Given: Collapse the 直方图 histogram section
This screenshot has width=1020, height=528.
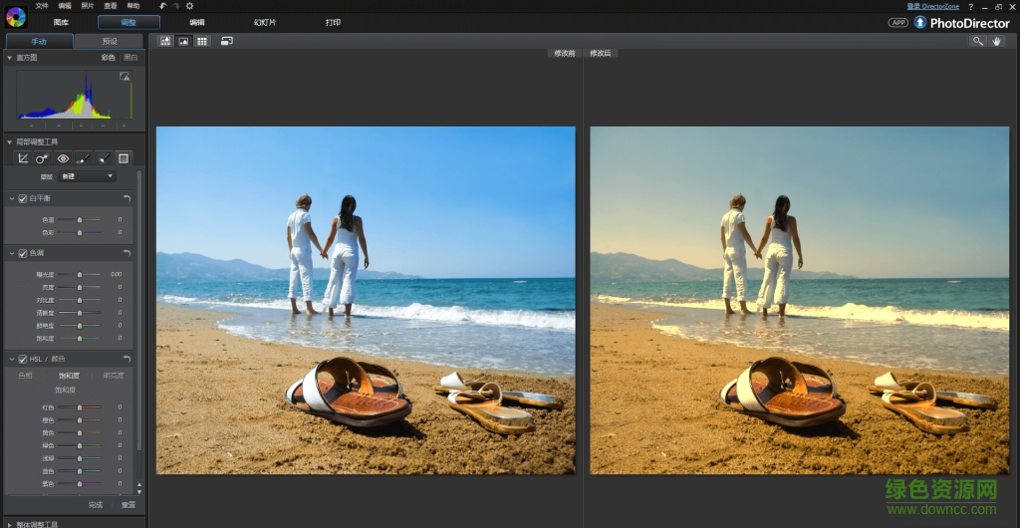Looking at the screenshot, I should (10, 58).
